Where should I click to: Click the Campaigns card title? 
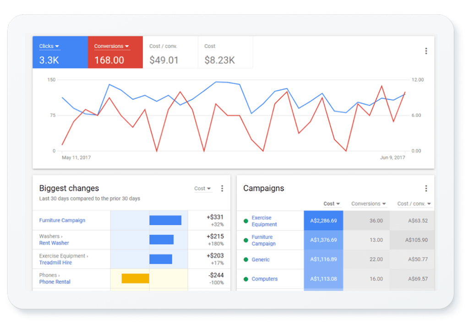263,188
